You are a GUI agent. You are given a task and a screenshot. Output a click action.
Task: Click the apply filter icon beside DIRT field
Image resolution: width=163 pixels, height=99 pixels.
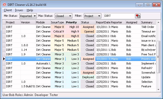pos(138,16)
